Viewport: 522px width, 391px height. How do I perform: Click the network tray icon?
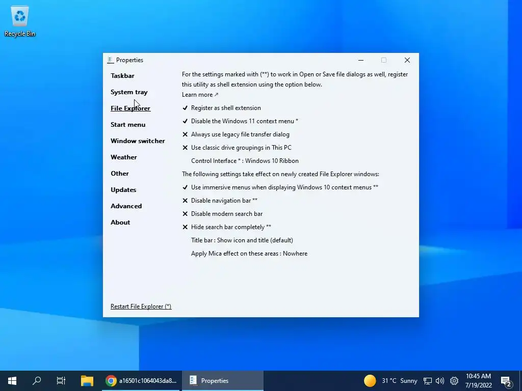pyautogui.click(x=428, y=381)
